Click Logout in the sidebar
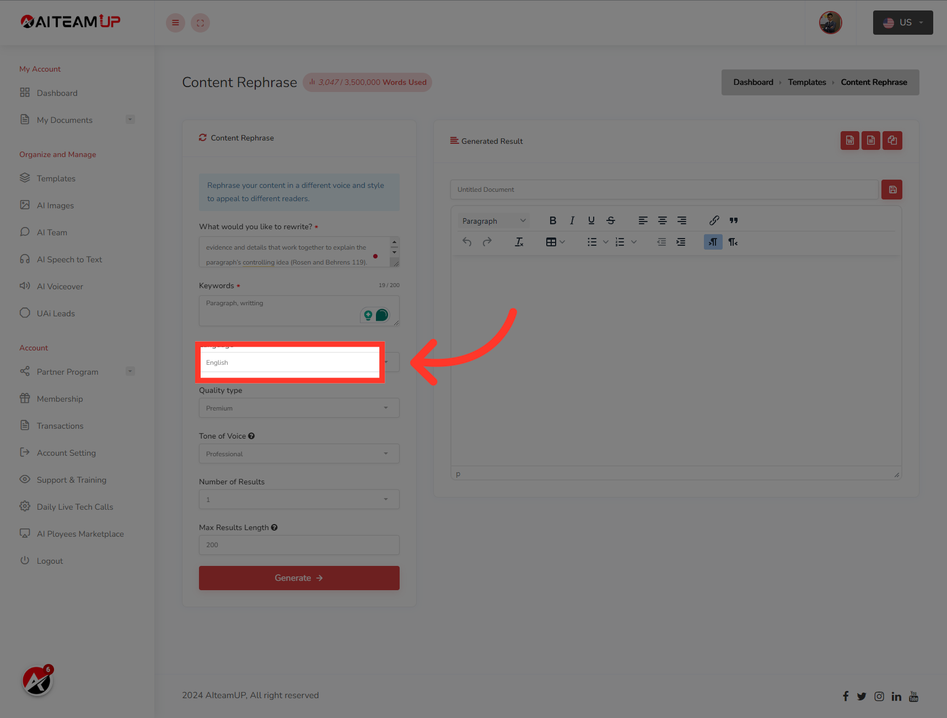Viewport: 947px width, 718px height. 50,560
